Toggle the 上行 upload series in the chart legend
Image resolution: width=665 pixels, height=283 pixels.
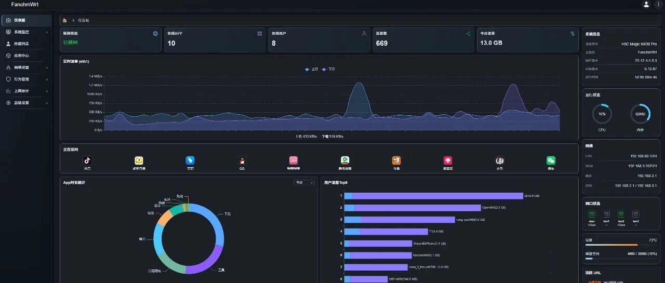[312, 69]
